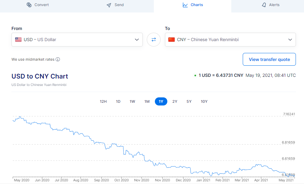Click the 6.61659 axis label
The height and width of the screenshot is (184, 304).
point(288,159)
